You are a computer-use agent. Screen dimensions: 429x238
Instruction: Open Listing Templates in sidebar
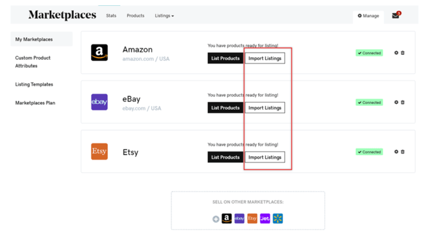tap(34, 84)
